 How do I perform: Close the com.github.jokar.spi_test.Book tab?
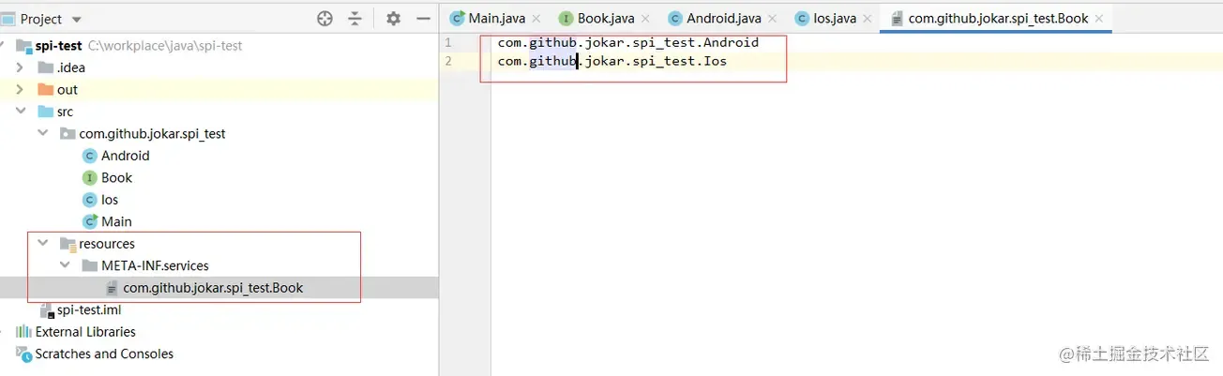coord(1098,18)
